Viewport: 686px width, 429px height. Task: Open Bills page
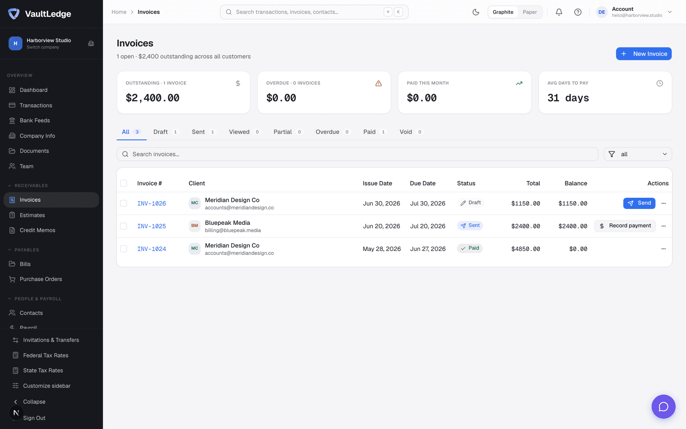[51, 264]
